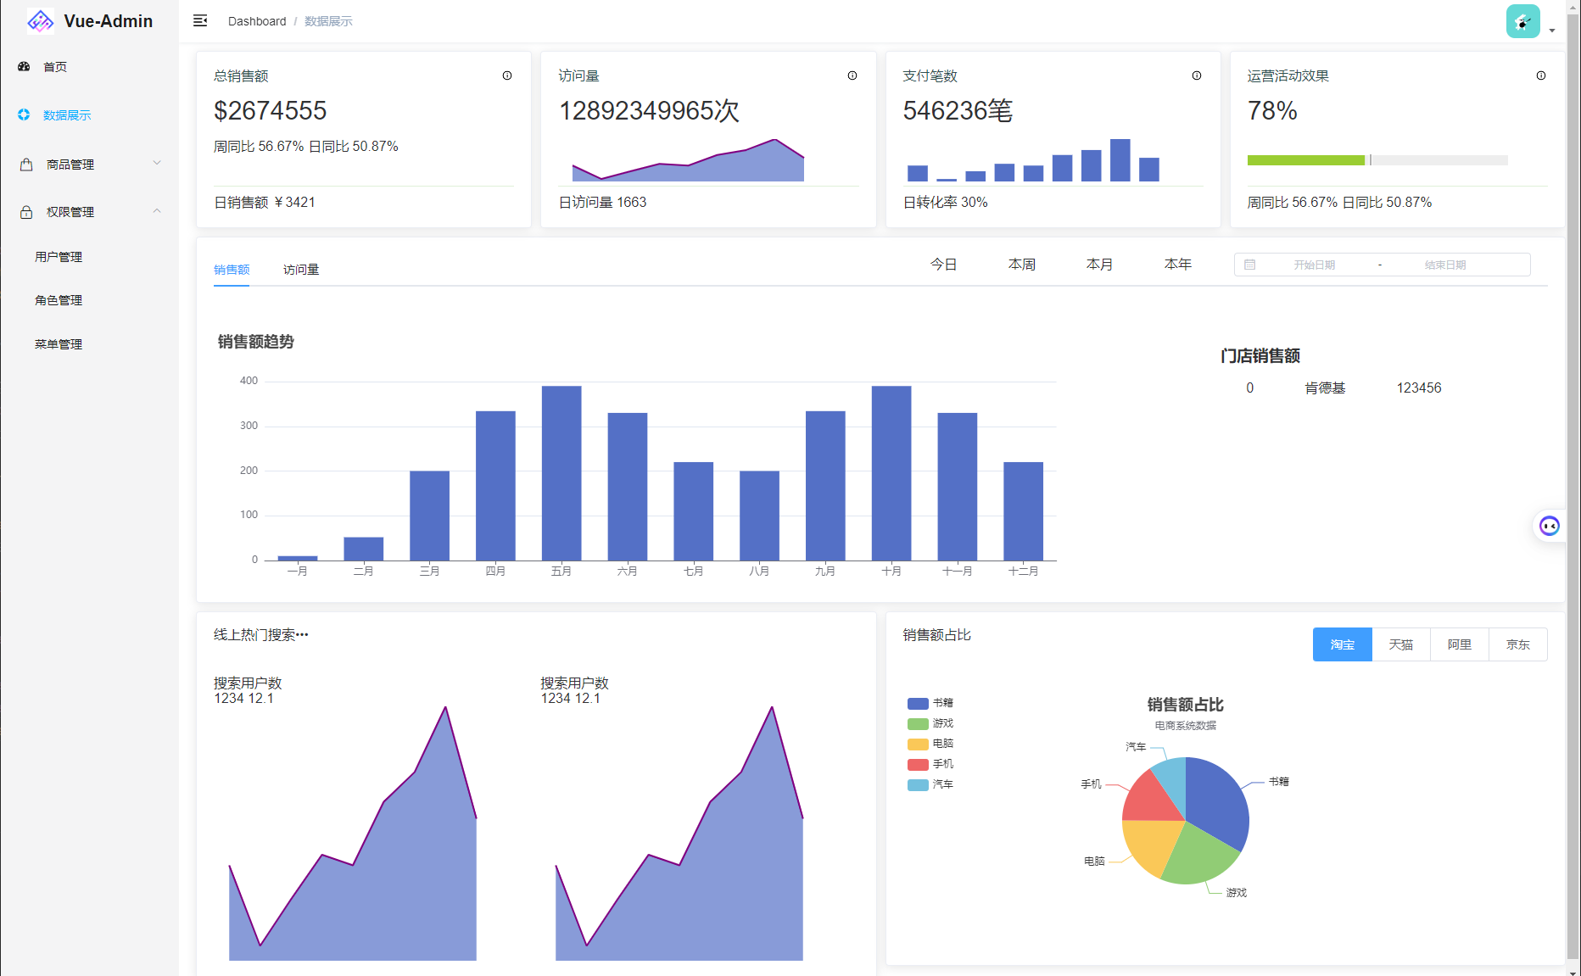Click the 首页 dashboard icon in sidebar
The image size is (1581, 976).
24,66
